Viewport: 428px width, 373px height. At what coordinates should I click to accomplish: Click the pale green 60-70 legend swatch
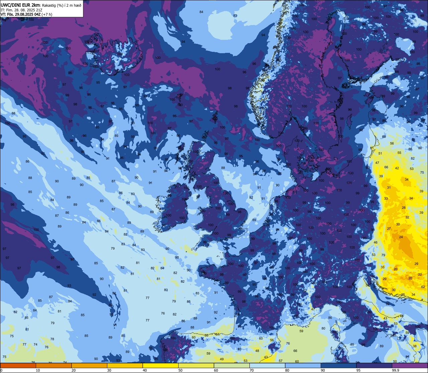[x=232, y=366]
